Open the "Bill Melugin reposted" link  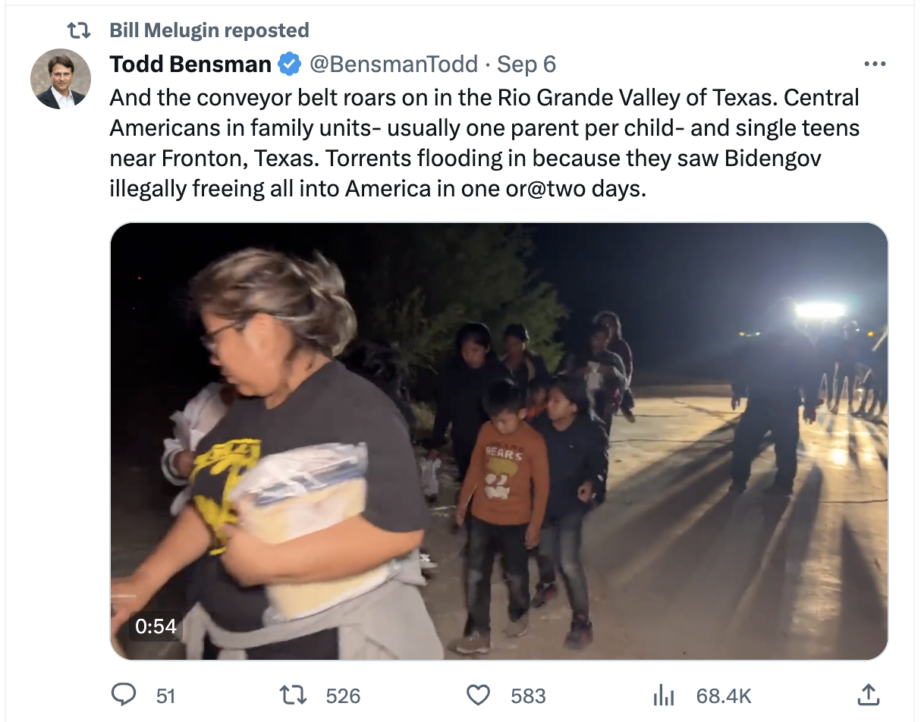pos(209,30)
